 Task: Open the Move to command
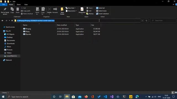click(x=37, y=11)
